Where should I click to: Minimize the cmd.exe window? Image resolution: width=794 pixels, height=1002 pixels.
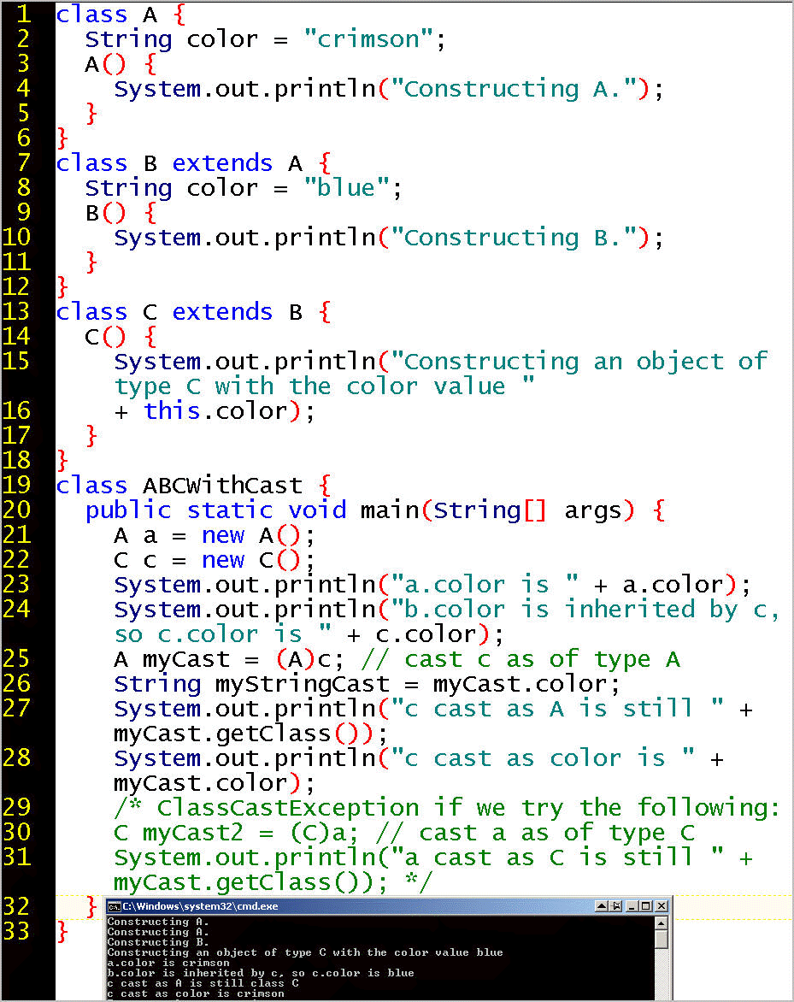[x=632, y=906]
